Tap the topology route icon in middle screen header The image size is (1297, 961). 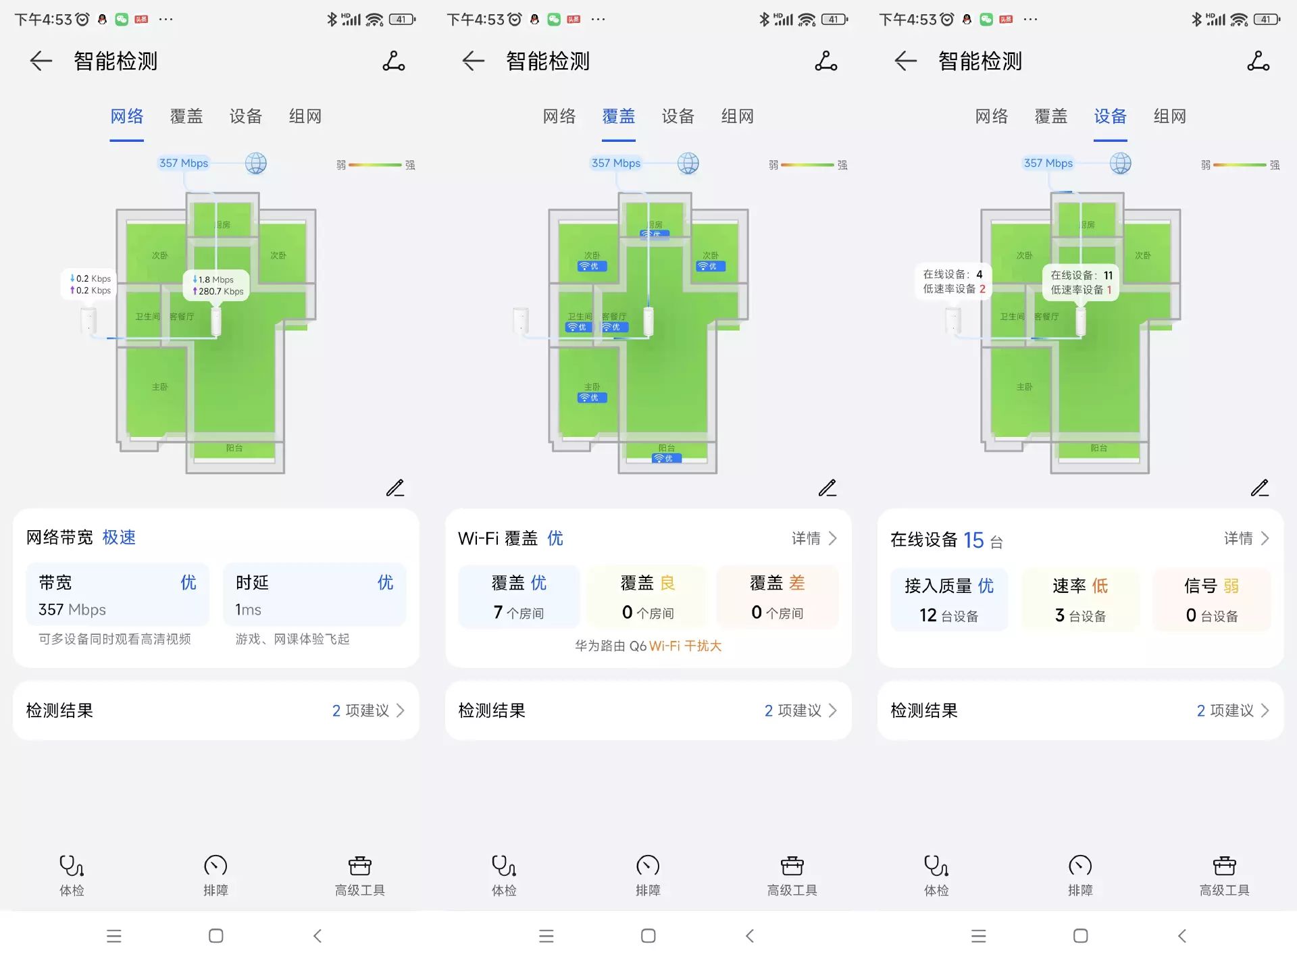click(x=825, y=61)
